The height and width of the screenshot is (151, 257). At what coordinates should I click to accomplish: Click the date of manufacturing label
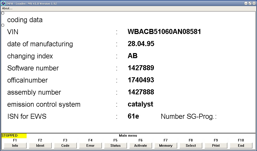40,44
